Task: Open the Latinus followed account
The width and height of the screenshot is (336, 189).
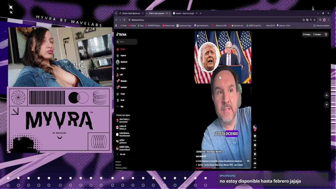Action: coord(121,127)
